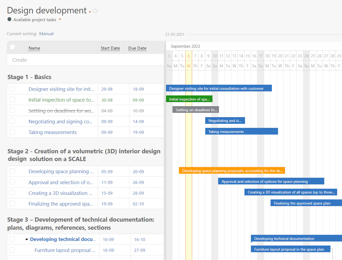Select the Negotiating and signing Gantt bar
The width and height of the screenshot is (342, 260).
point(225,121)
